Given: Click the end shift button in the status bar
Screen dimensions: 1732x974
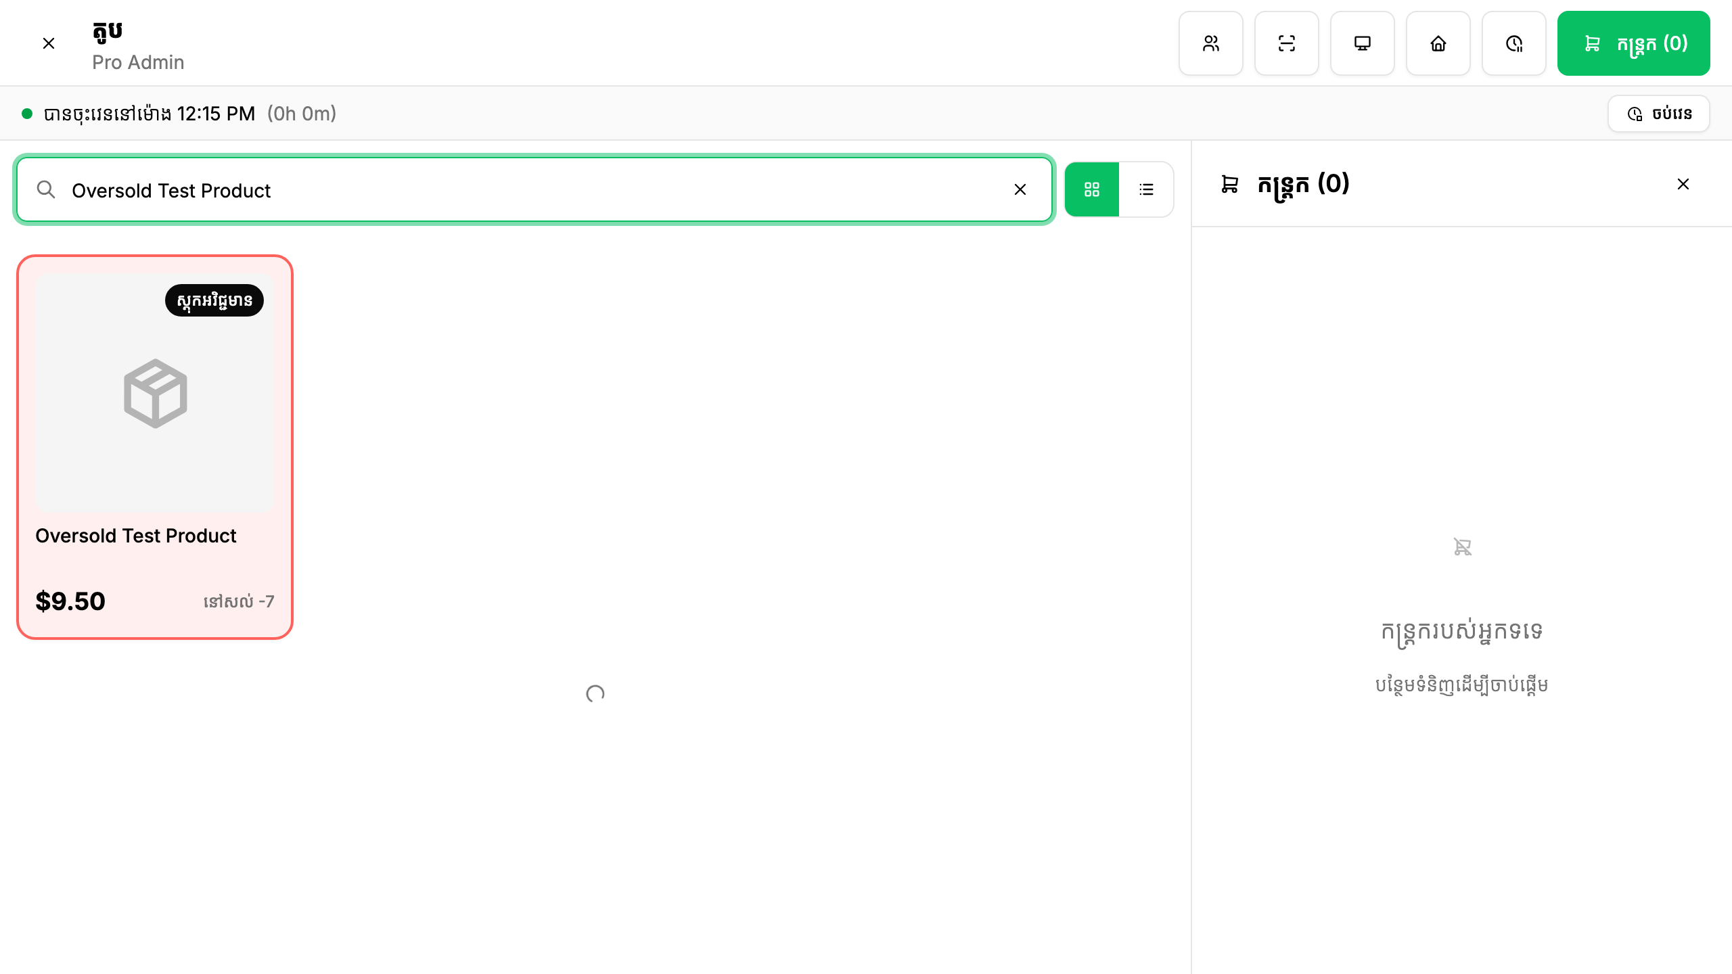Looking at the screenshot, I should pos(1659,114).
